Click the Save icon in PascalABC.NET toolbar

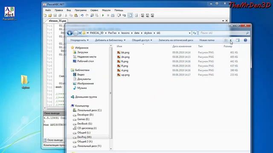[x=55, y=15]
